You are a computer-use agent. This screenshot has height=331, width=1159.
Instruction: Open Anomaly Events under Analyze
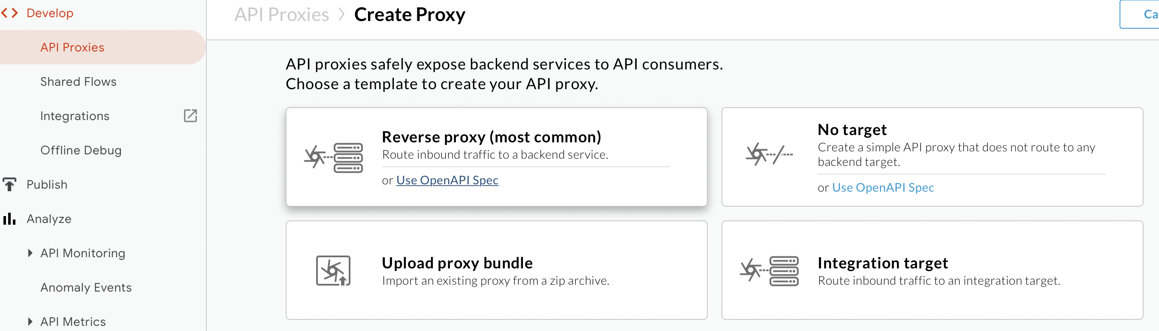point(86,287)
